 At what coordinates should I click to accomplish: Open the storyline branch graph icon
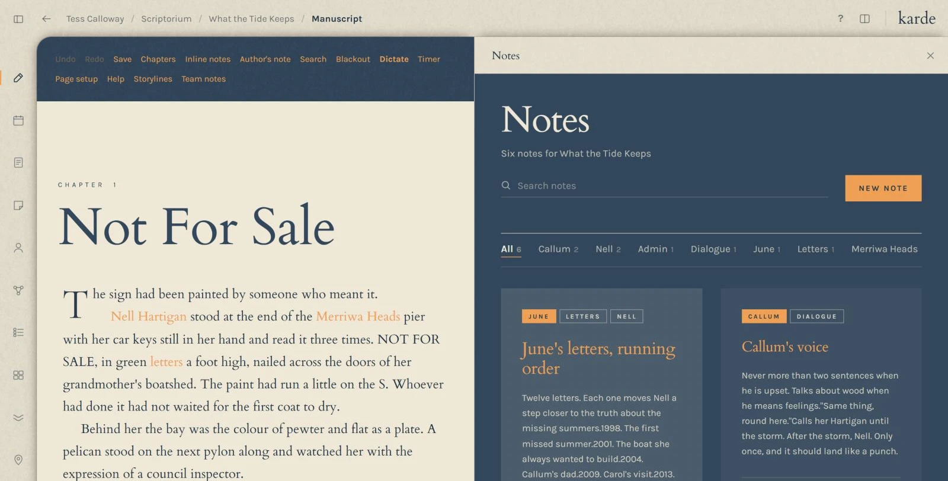click(18, 290)
